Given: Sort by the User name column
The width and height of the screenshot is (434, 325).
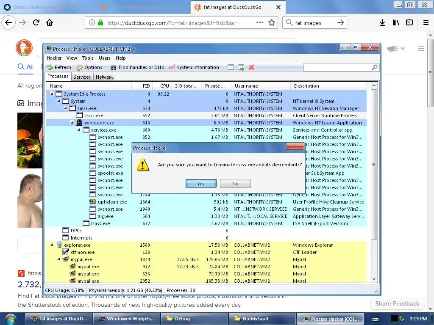Looking at the screenshot, I should [260, 86].
